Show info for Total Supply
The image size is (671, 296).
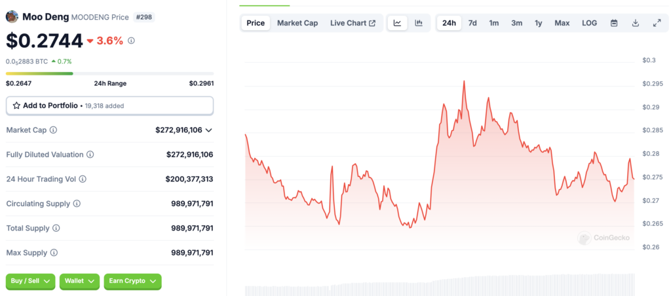(56, 229)
